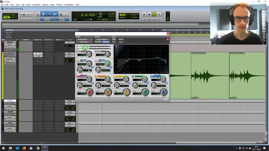This screenshot has width=269, height=151.
Task: Select the HPF notch filter type icon
Action: pos(82,60)
